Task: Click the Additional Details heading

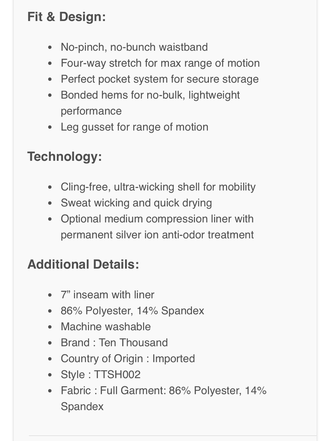Action: pyautogui.click(x=83, y=264)
